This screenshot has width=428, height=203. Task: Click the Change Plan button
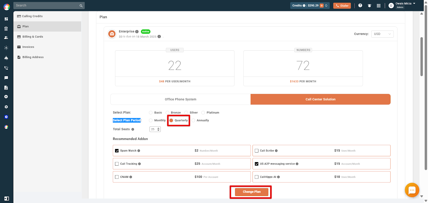click(x=251, y=192)
